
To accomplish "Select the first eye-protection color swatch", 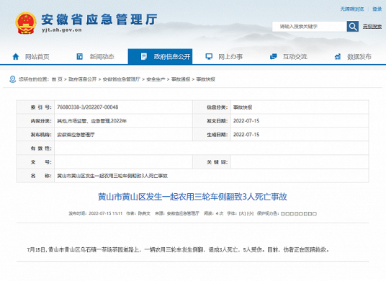I will coord(282,214).
